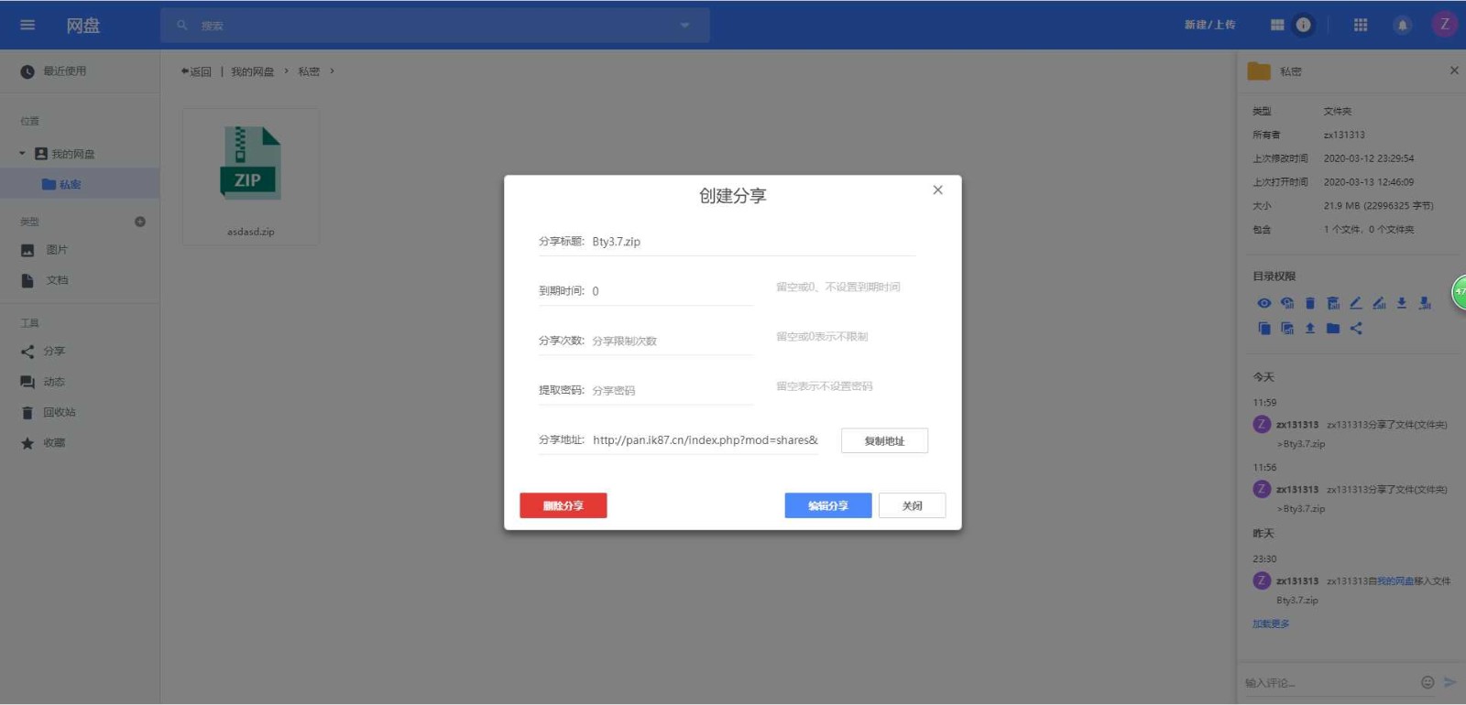
Task: Open the notifications bell
Action: point(1402,26)
